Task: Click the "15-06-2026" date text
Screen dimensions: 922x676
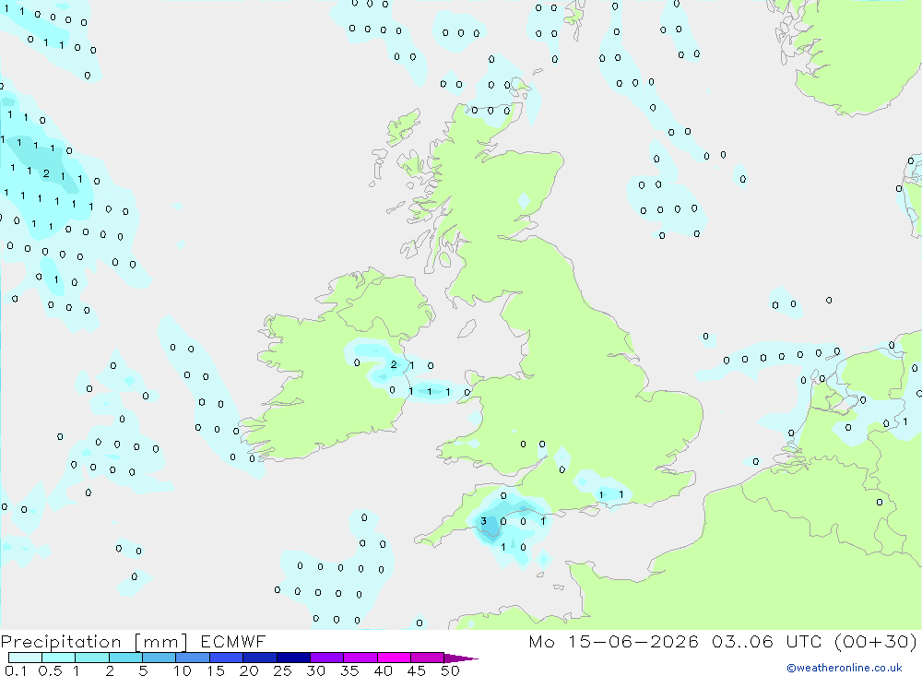Action: pos(633,641)
